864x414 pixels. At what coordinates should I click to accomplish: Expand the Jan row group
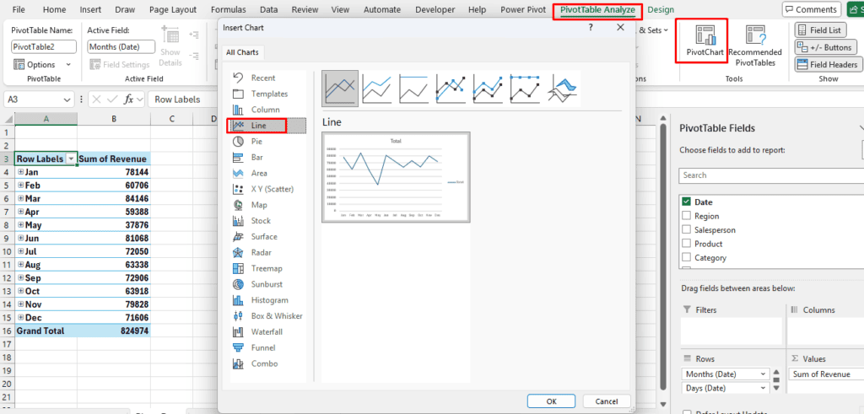(x=20, y=172)
